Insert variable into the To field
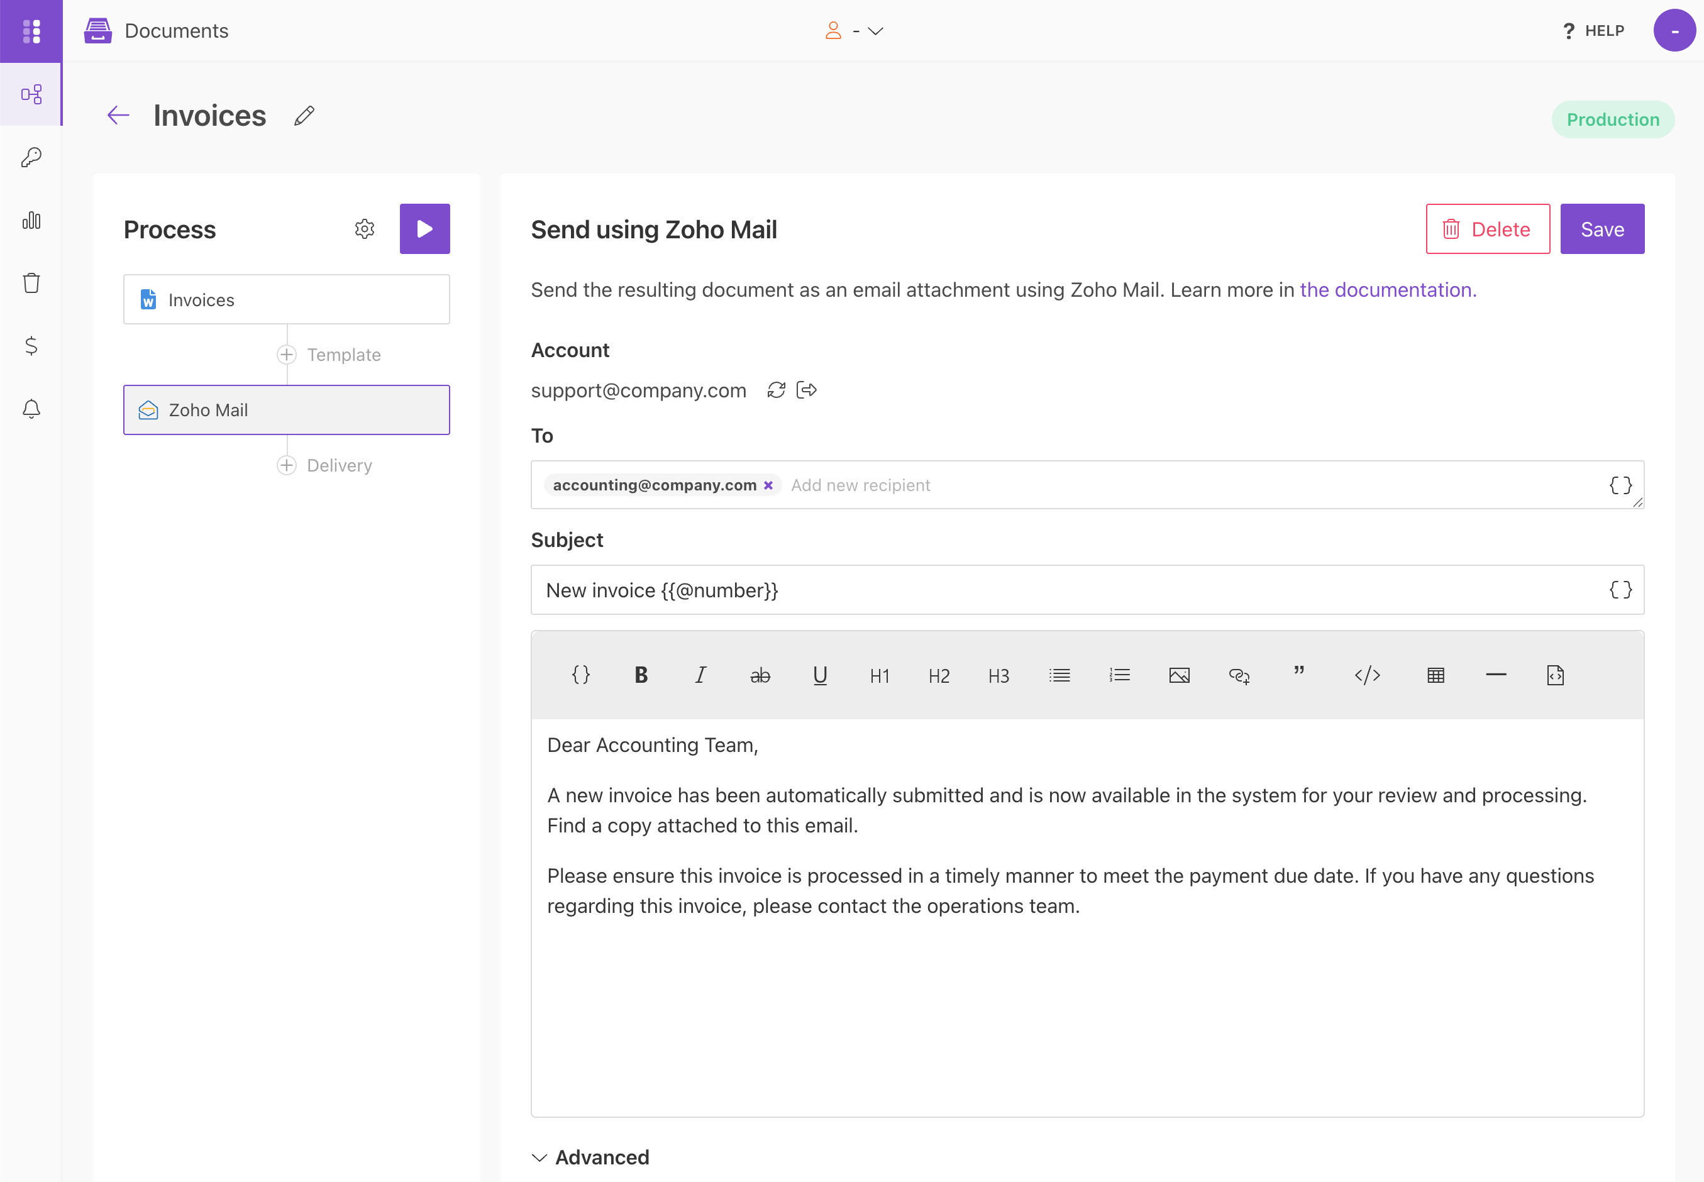Image resolution: width=1704 pixels, height=1182 pixels. [x=1620, y=485]
